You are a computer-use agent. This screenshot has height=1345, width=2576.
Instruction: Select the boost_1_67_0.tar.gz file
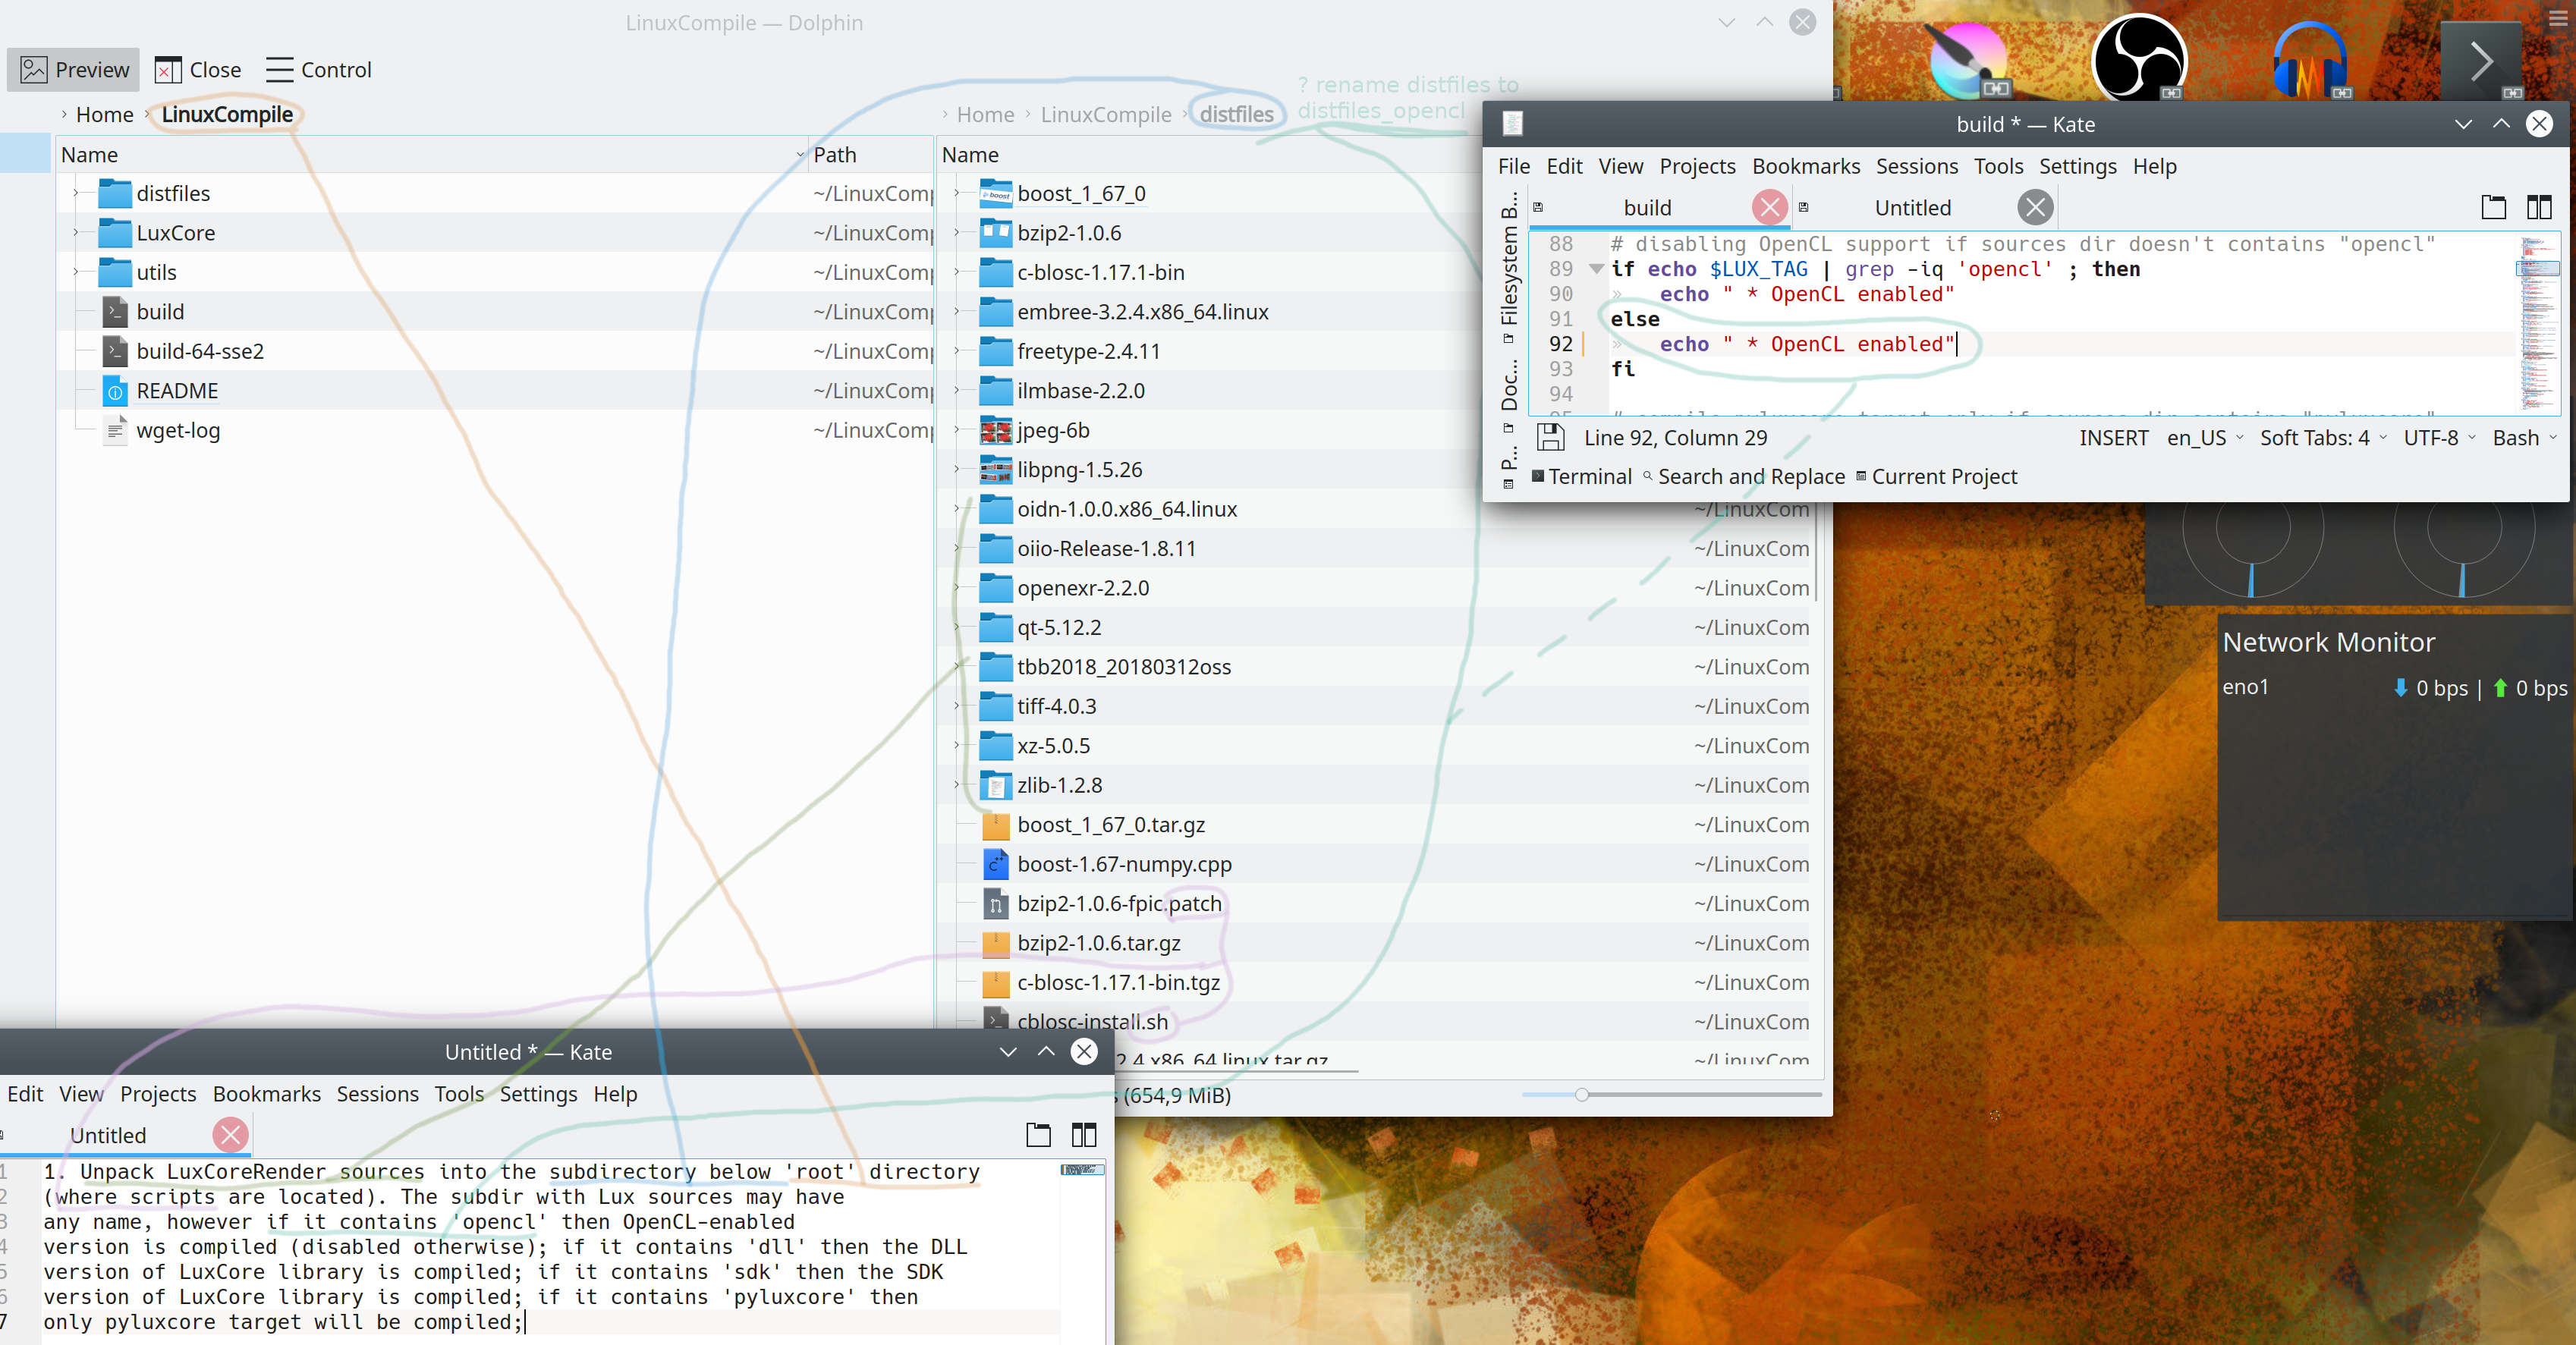tap(1110, 825)
